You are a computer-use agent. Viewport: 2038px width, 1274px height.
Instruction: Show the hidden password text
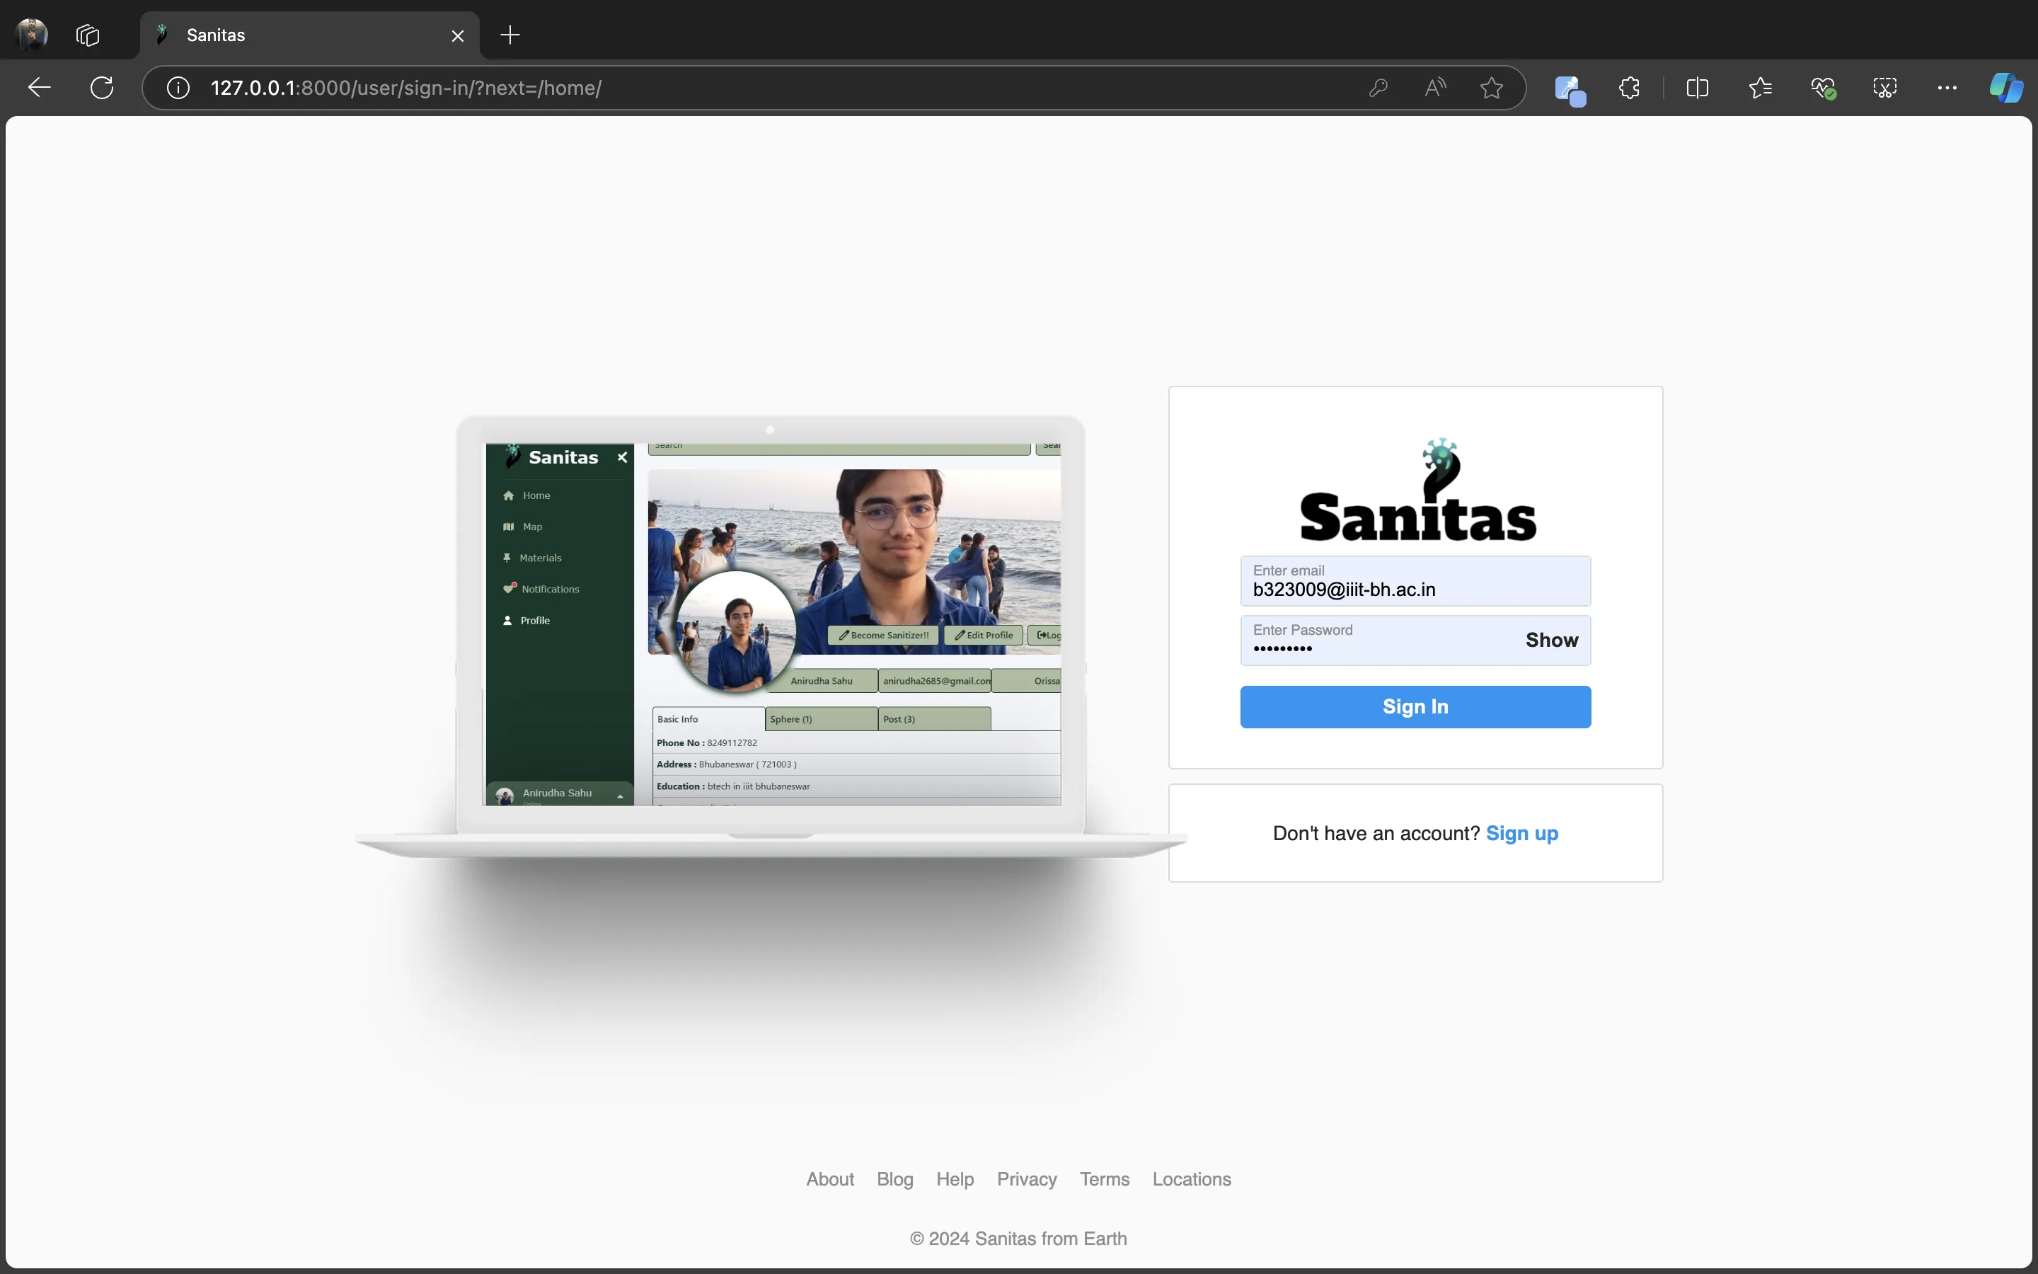1551,638
